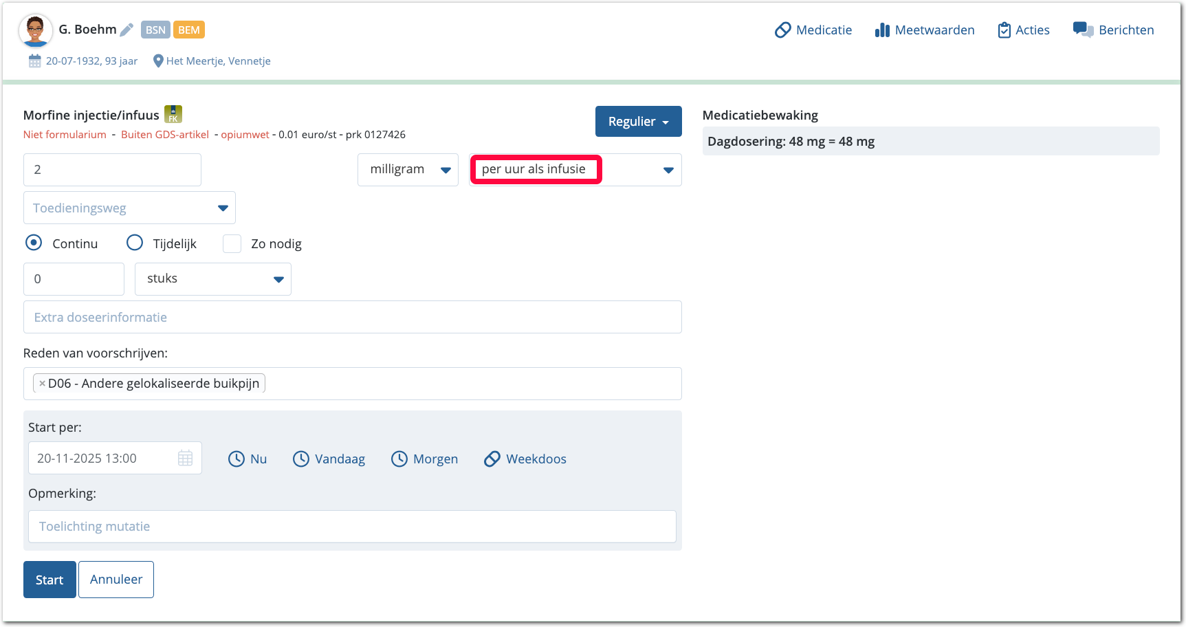Click the patient avatar picture
This screenshot has height=627, width=1186.
tap(35, 31)
